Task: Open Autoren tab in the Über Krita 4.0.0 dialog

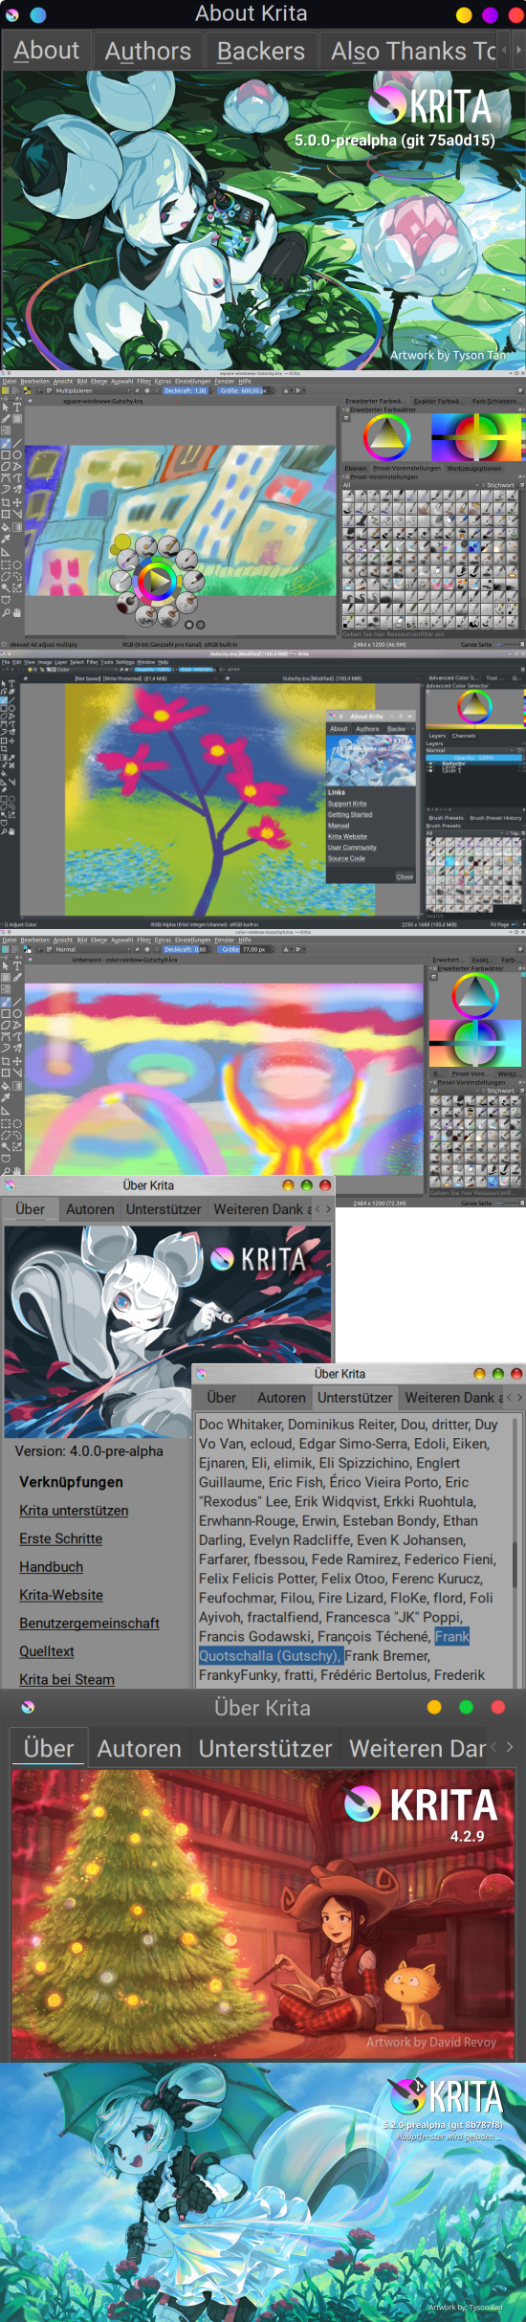Action: point(90,1209)
